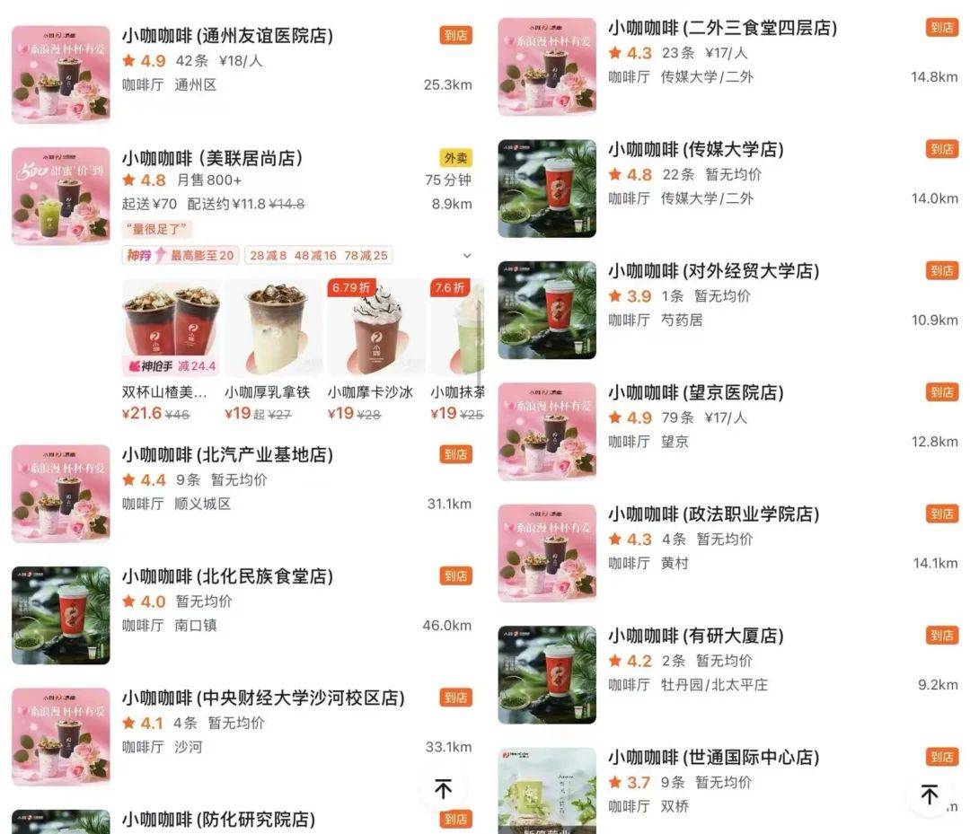Open 小咖厚乳拿铁 product image

[x=274, y=327]
